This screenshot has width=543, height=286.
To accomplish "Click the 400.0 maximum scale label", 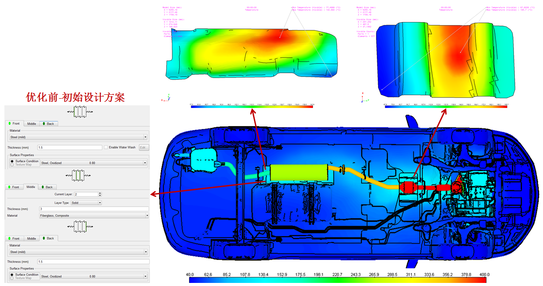I will coord(485,274).
